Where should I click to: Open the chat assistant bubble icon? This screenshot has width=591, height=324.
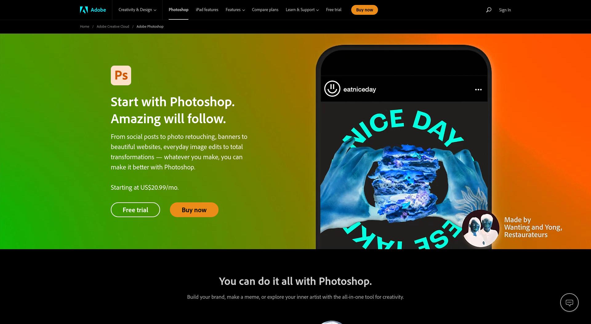pyautogui.click(x=569, y=302)
